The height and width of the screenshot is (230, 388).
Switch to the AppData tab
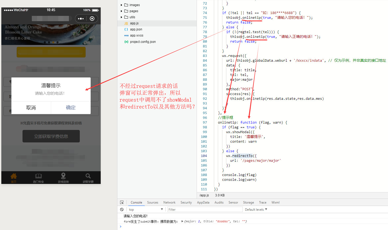tap(203, 202)
